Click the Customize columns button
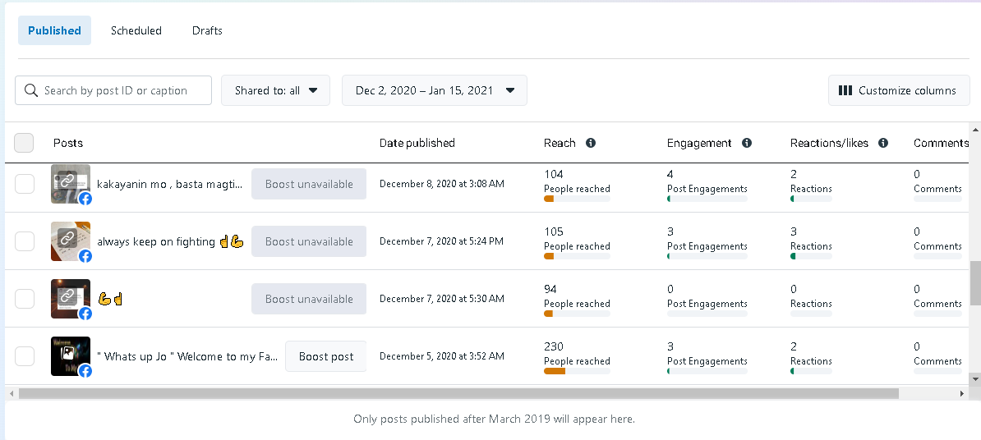The height and width of the screenshot is (440, 981). [899, 90]
